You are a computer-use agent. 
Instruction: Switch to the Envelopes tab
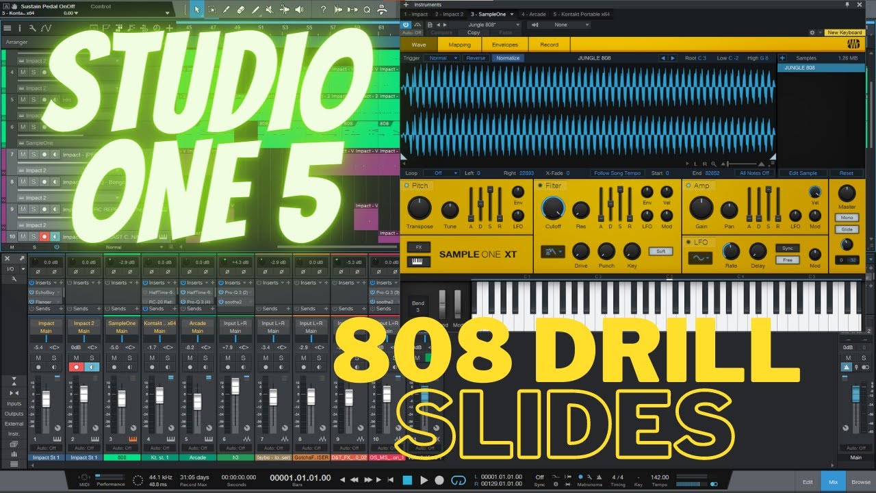pyautogui.click(x=505, y=45)
